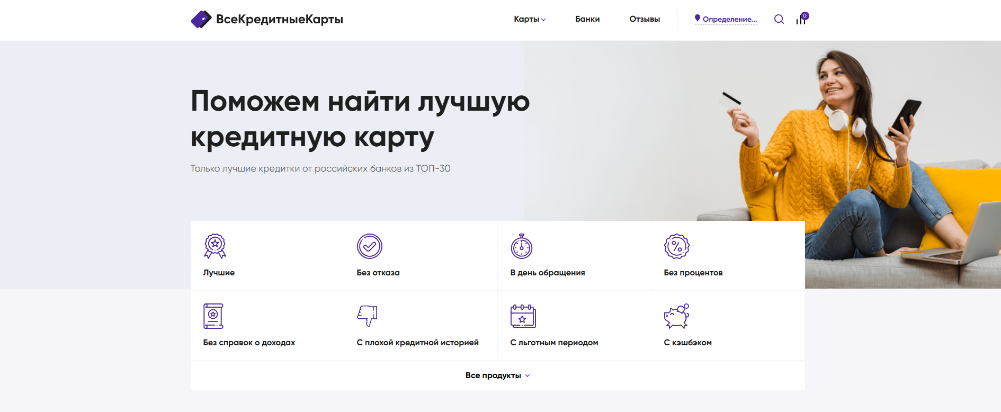Click the percent badge icon for Без процентов

(677, 246)
